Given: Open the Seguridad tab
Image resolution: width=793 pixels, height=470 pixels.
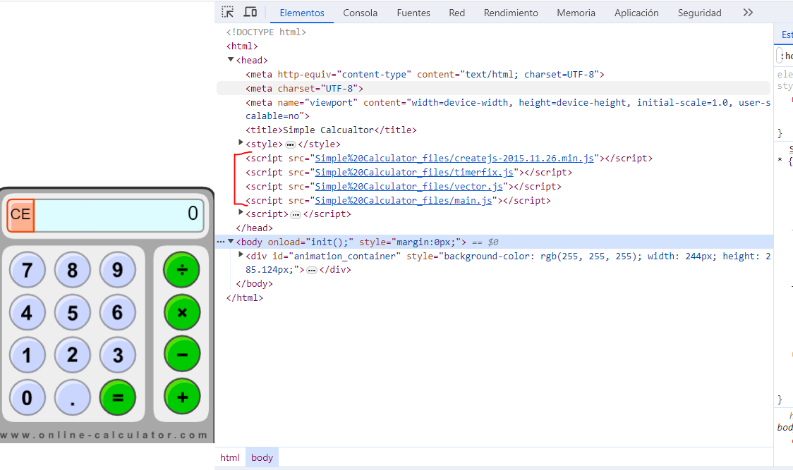Looking at the screenshot, I should pos(699,13).
